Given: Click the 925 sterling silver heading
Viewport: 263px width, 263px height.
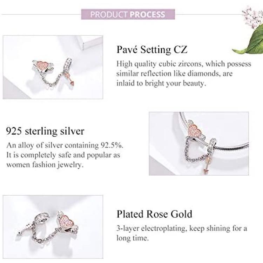Looking at the screenshot, I should pos(45,131).
